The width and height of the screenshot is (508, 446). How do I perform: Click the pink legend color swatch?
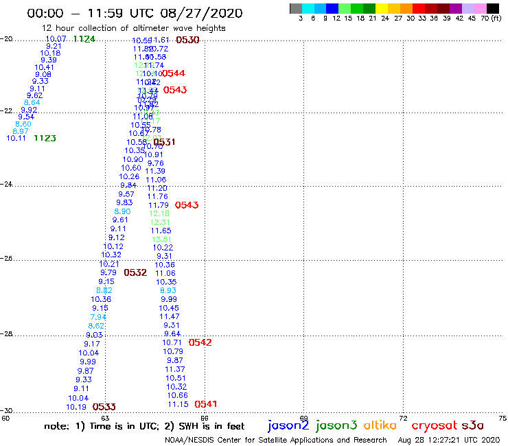tap(481, 8)
